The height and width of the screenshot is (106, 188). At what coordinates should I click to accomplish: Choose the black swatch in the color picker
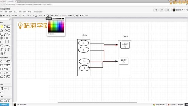tap(63, 19)
